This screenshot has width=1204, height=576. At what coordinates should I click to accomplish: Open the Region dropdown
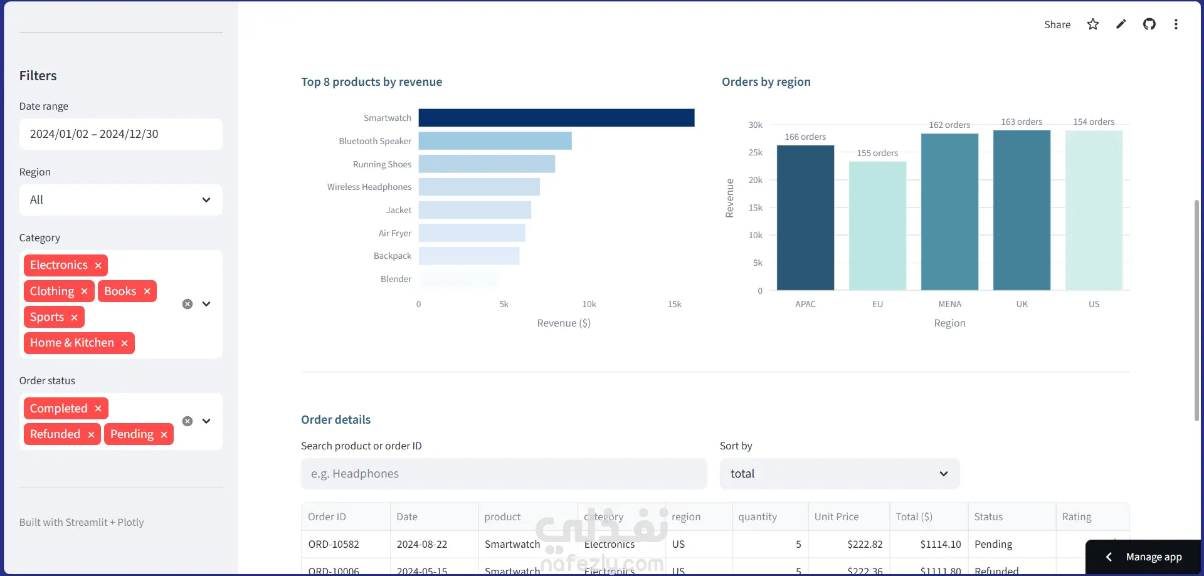pos(121,200)
